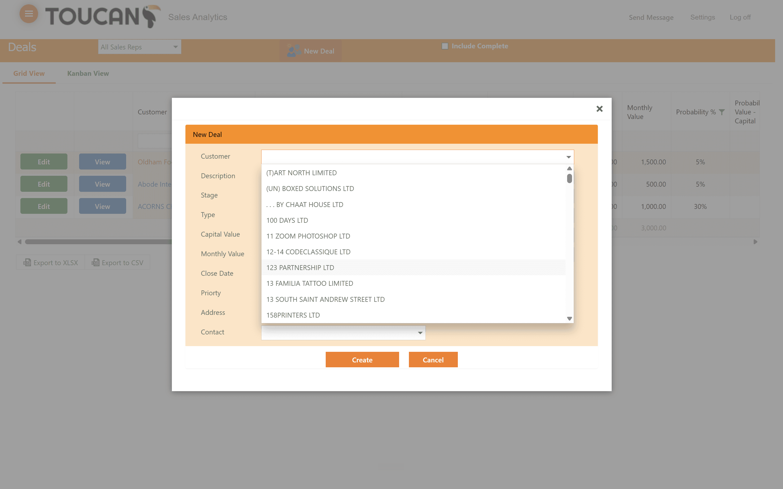The height and width of the screenshot is (489, 783).
Task: Select 13 SOUTH SAINT ANDREW STREET LTD
Action: pyautogui.click(x=414, y=299)
